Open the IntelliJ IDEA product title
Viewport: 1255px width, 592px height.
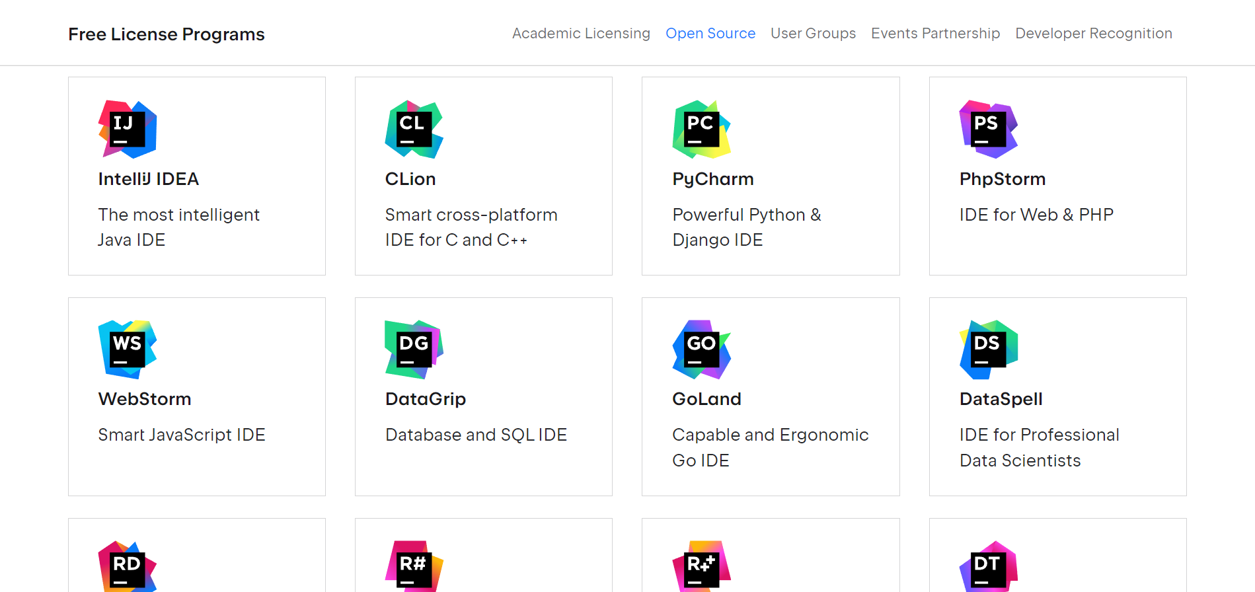(x=149, y=179)
